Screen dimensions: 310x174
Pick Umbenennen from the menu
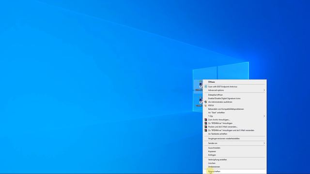234,167
